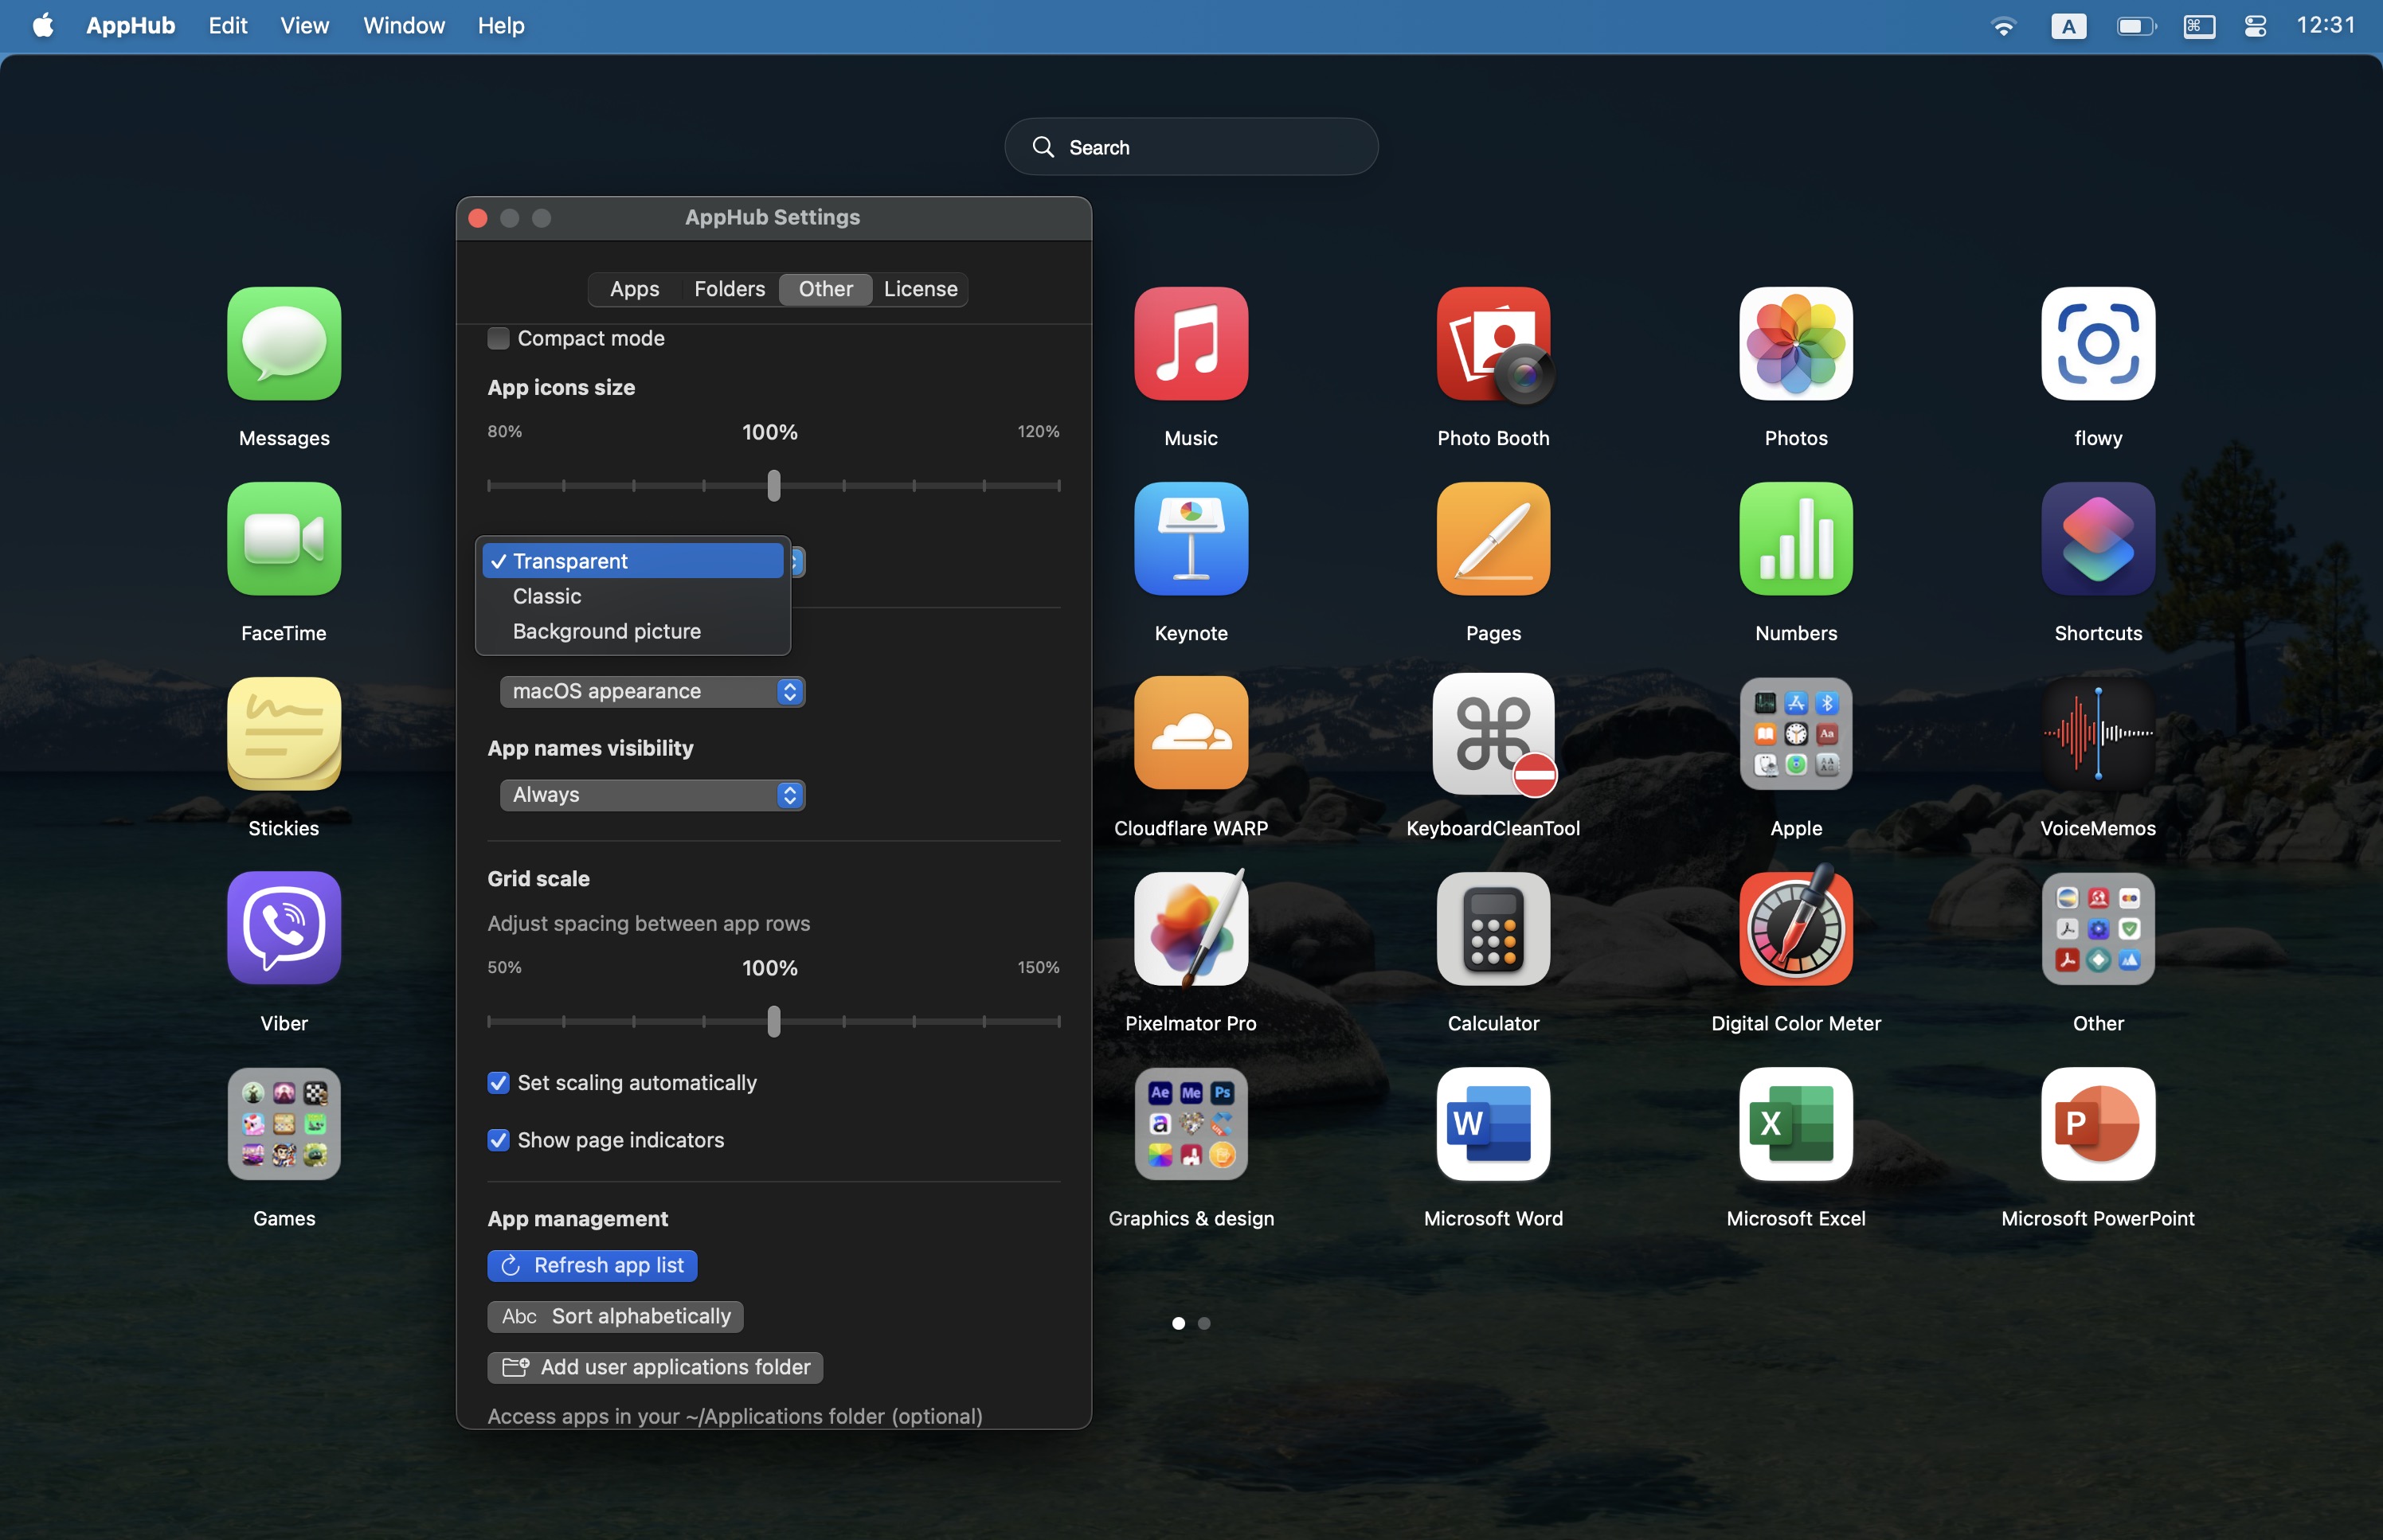The width and height of the screenshot is (2383, 1540).
Task: Launch Cloudflare WARP app
Action: [1190, 734]
